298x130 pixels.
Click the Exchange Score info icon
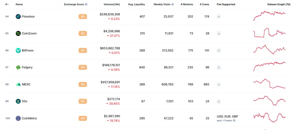(x=86, y=5)
